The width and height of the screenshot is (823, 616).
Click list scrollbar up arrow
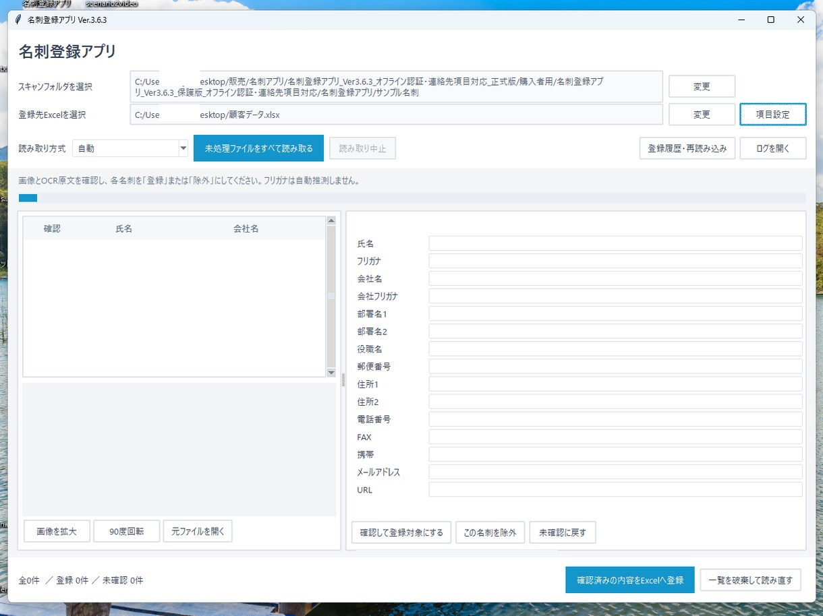click(331, 220)
